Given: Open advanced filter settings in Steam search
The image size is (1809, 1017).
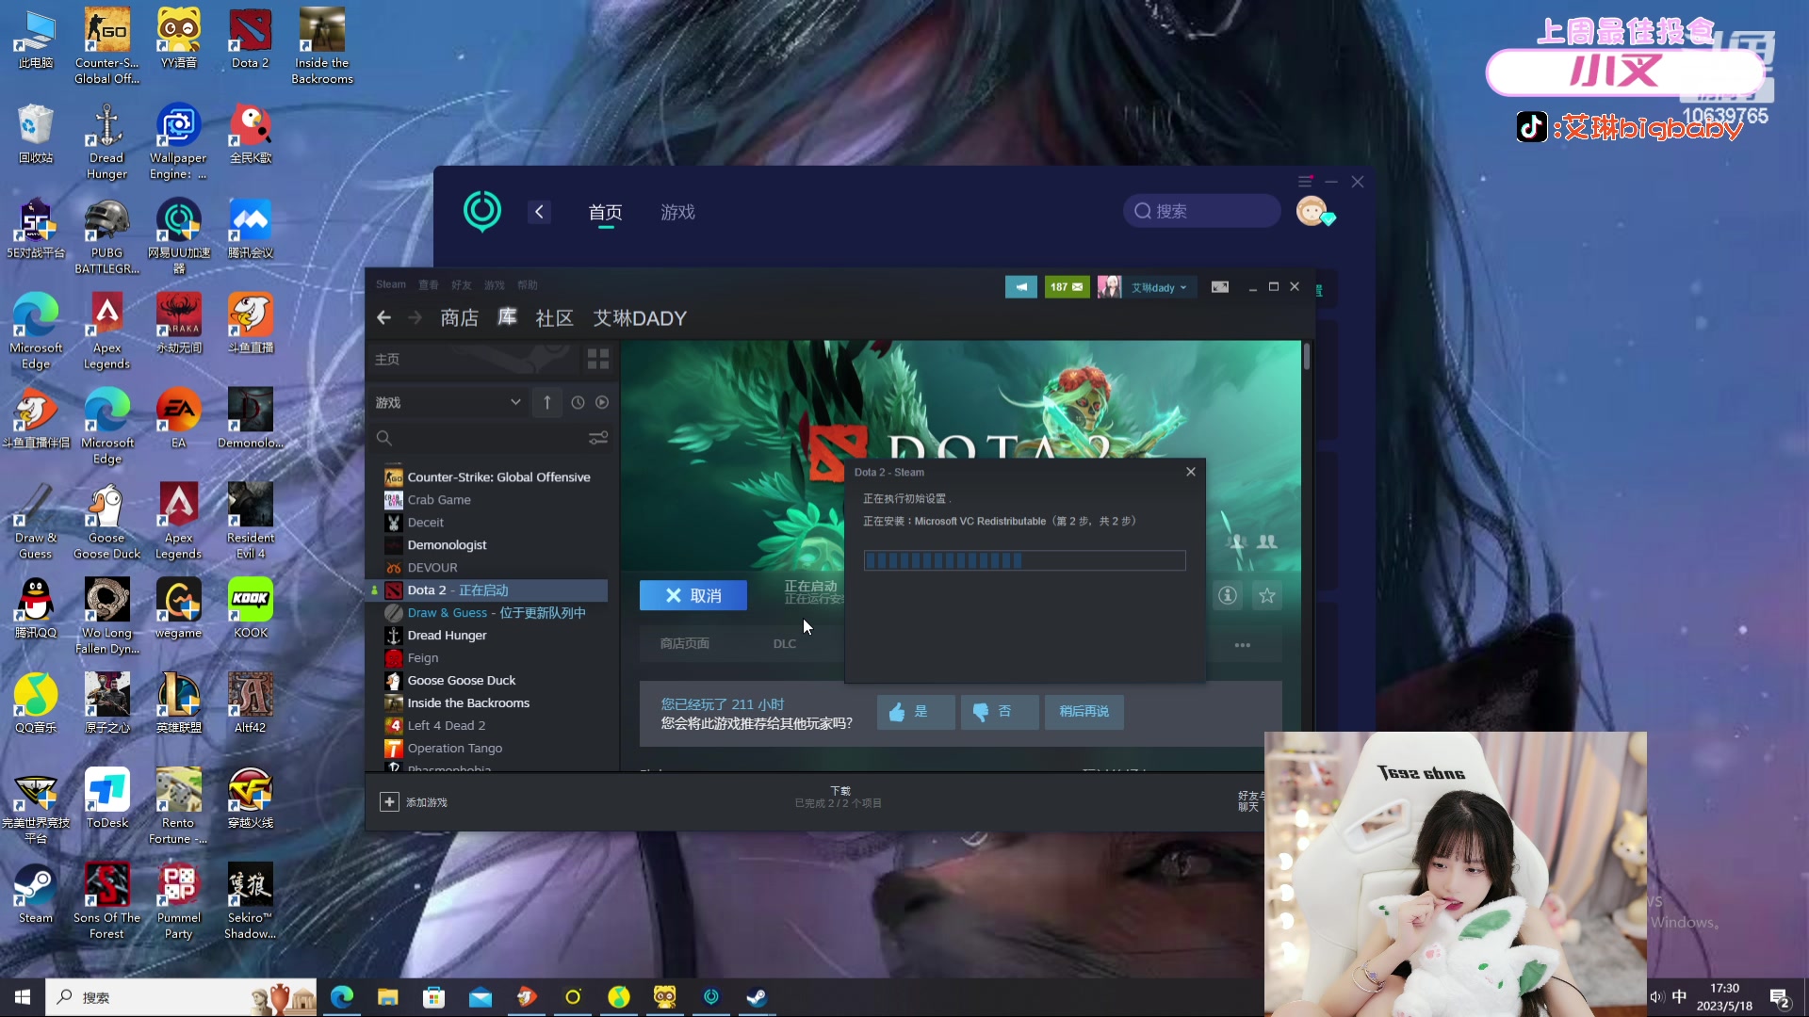Looking at the screenshot, I should pos(598,438).
